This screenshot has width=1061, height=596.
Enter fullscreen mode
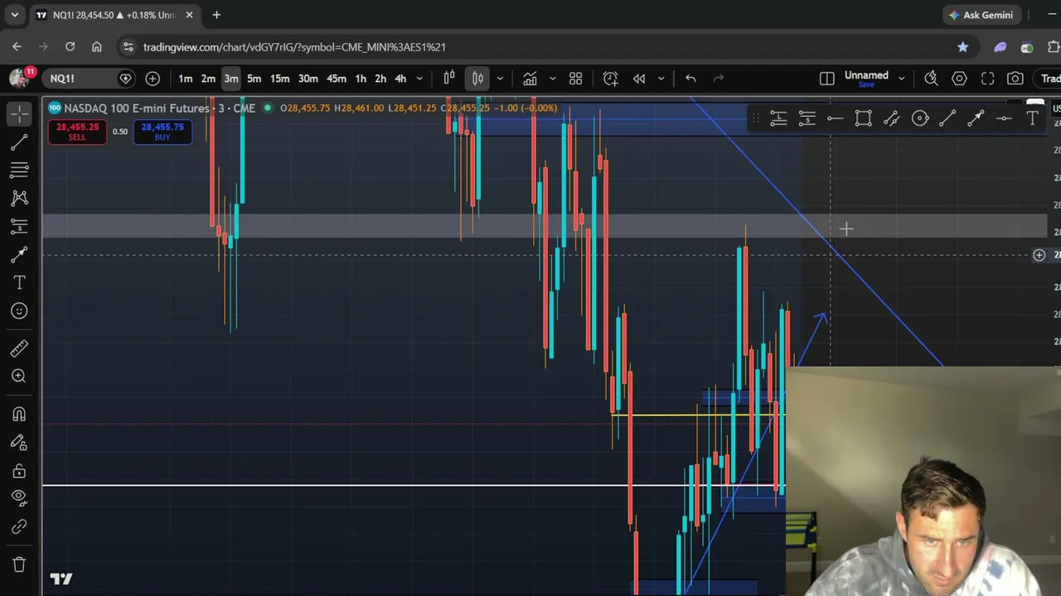[x=987, y=79]
